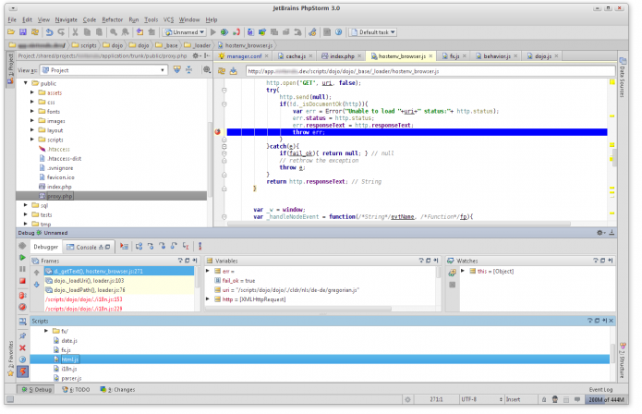Expand the this = [Object] watch
This screenshot has width=642, height=414.
click(463, 271)
